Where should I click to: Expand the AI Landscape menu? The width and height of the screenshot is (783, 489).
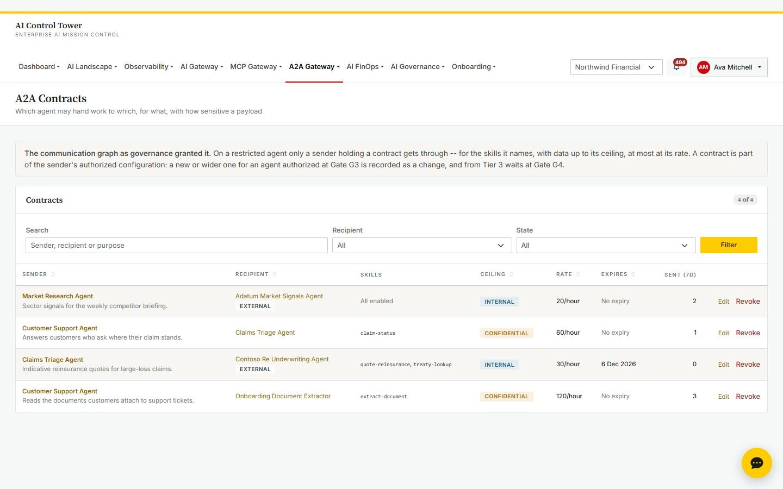click(92, 67)
